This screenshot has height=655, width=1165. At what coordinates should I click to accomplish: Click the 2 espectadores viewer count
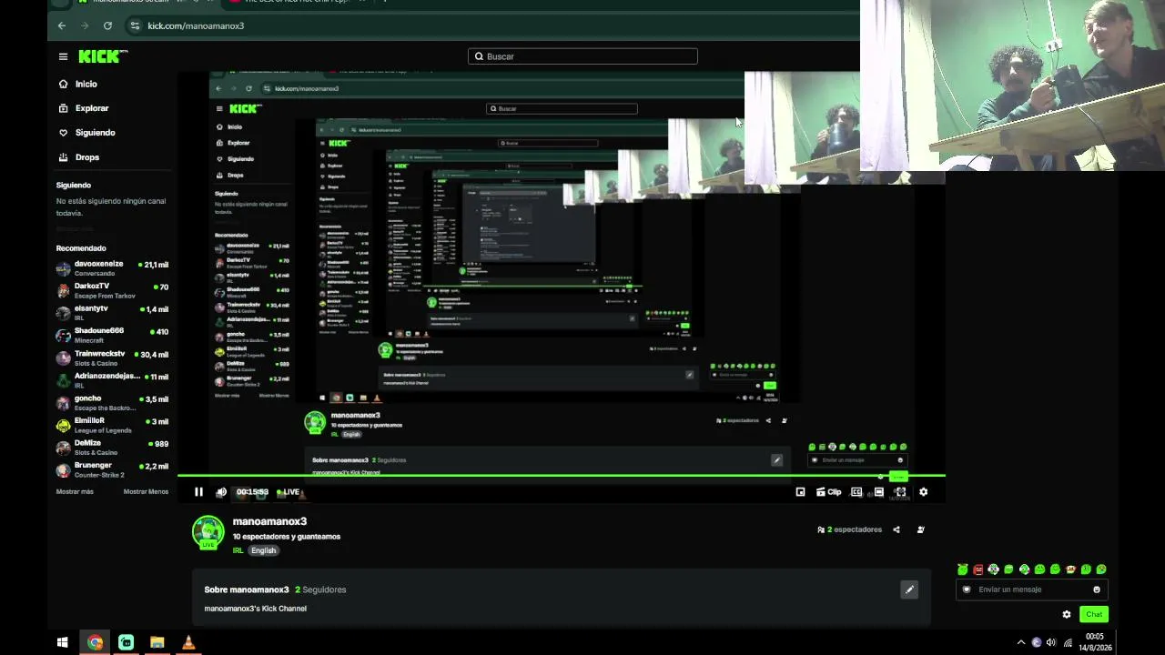click(x=850, y=529)
